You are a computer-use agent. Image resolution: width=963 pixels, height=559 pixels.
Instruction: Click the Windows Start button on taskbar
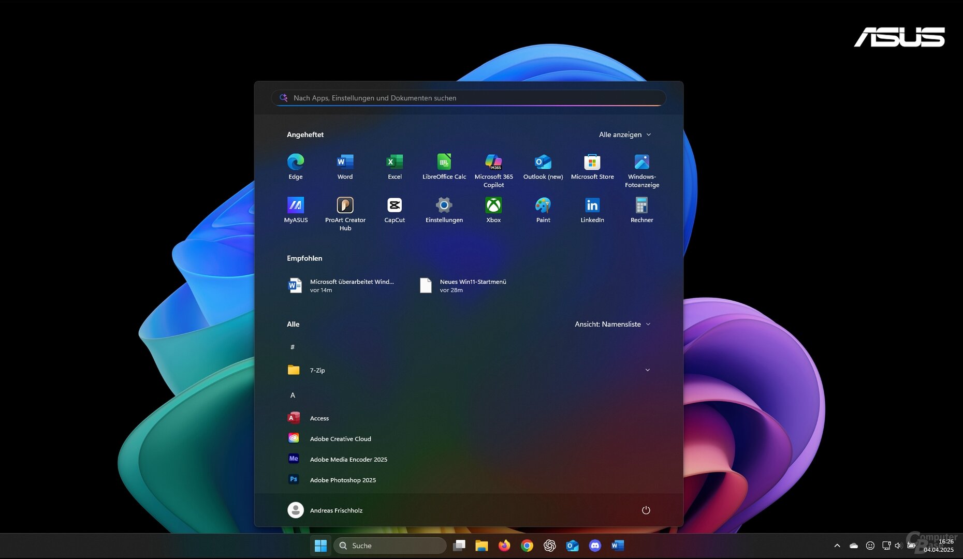(x=320, y=546)
